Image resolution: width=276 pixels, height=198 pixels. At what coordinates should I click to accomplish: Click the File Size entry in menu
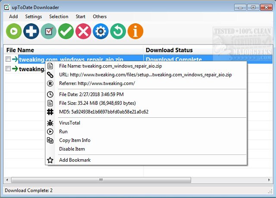(146, 103)
